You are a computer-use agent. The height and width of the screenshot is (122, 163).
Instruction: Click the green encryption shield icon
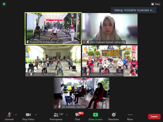point(4,4)
